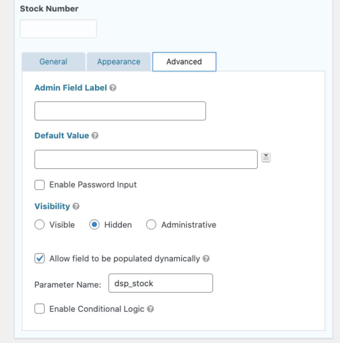Click the Admin Field Label text box
This screenshot has width=340, height=343.
click(x=120, y=111)
